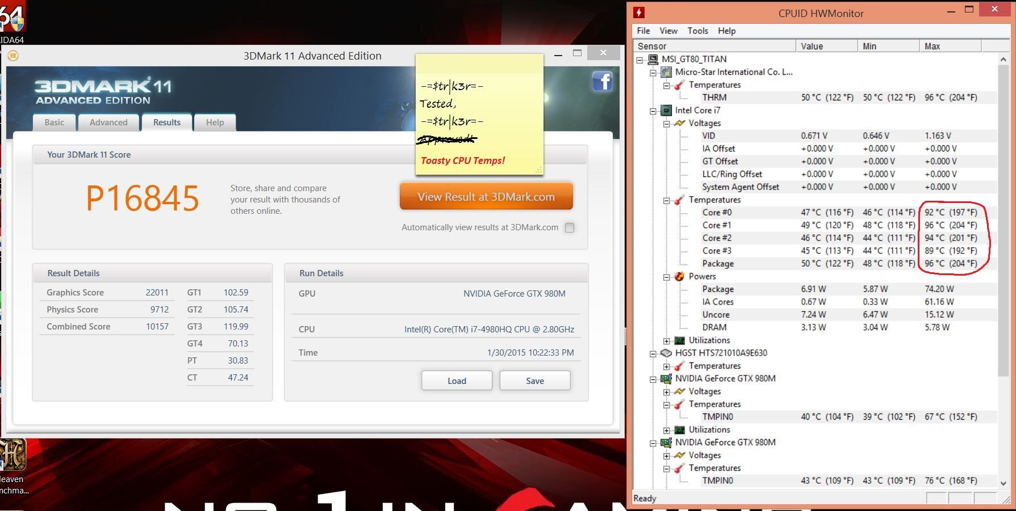The image size is (1016, 511).
Task: Click the thermometer icon above Core #0
Action: [679, 200]
